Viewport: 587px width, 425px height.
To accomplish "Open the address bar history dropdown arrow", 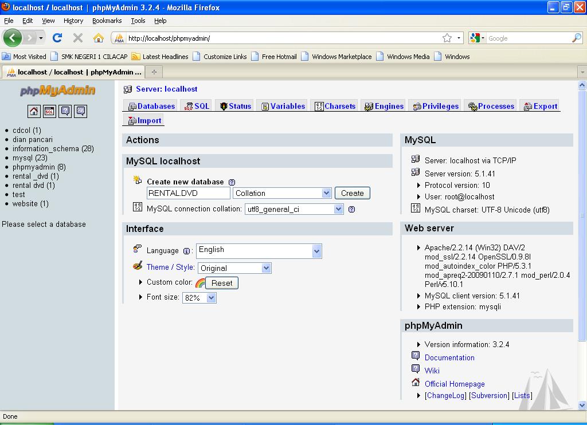I will 459,38.
